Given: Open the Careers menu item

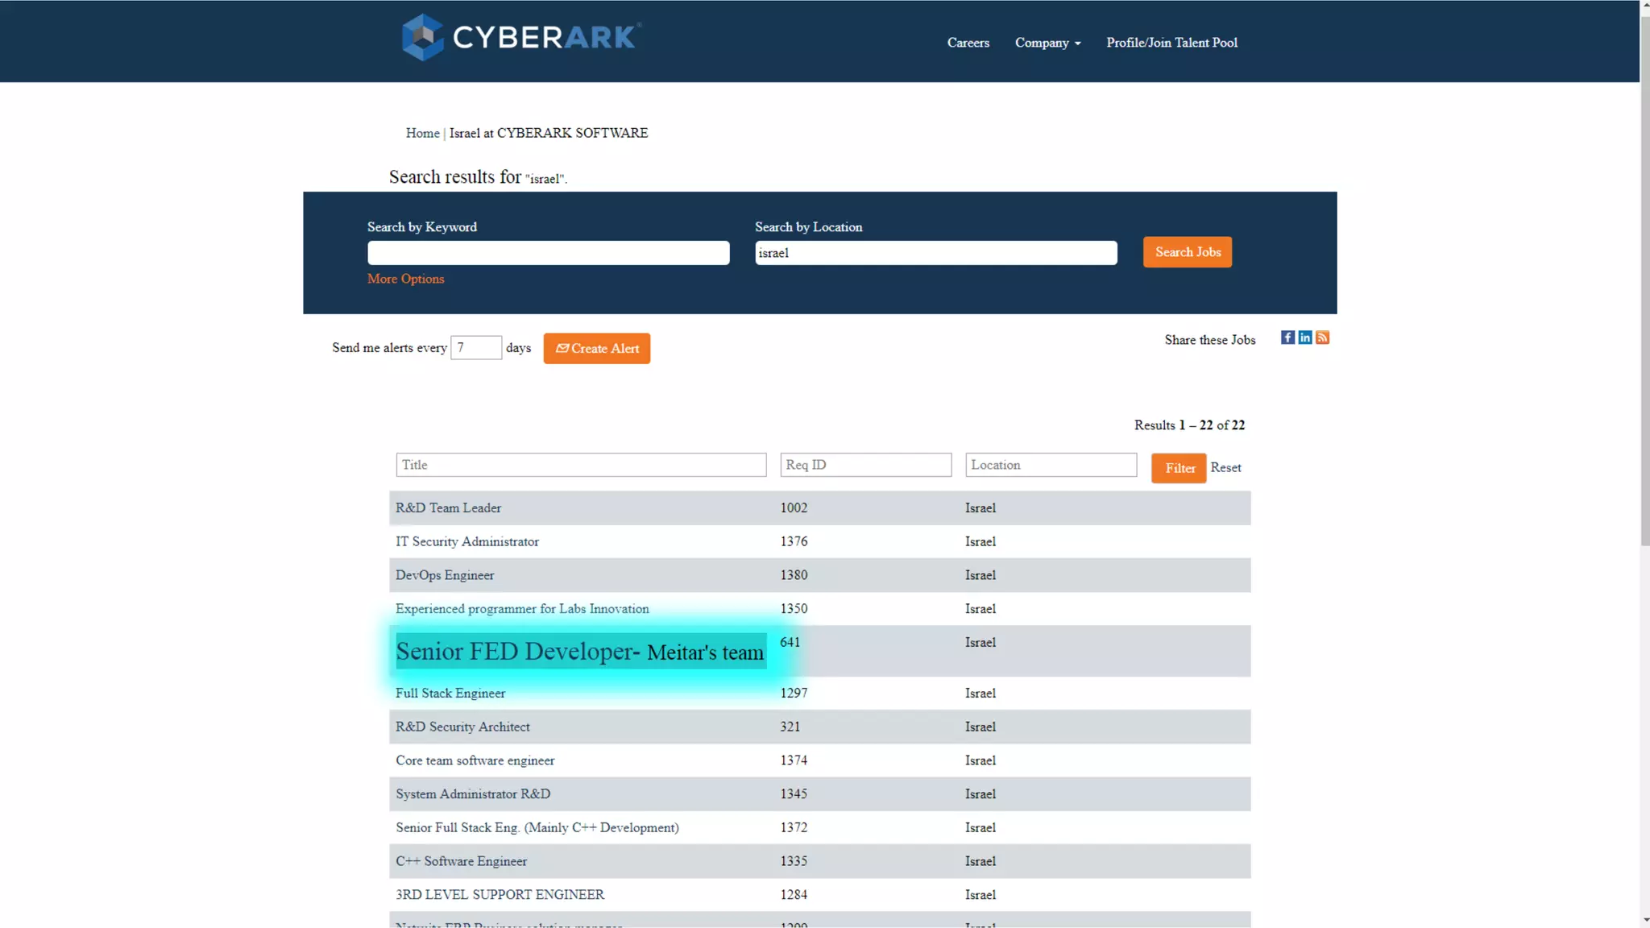Looking at the screenshot, I should pyautogui.click(x=968, y=43).
